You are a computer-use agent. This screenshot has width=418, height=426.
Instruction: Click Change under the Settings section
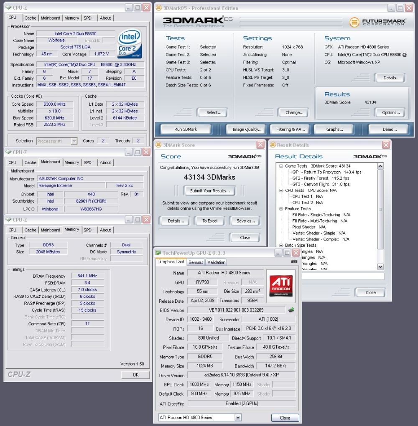click(x=294, y=112)
